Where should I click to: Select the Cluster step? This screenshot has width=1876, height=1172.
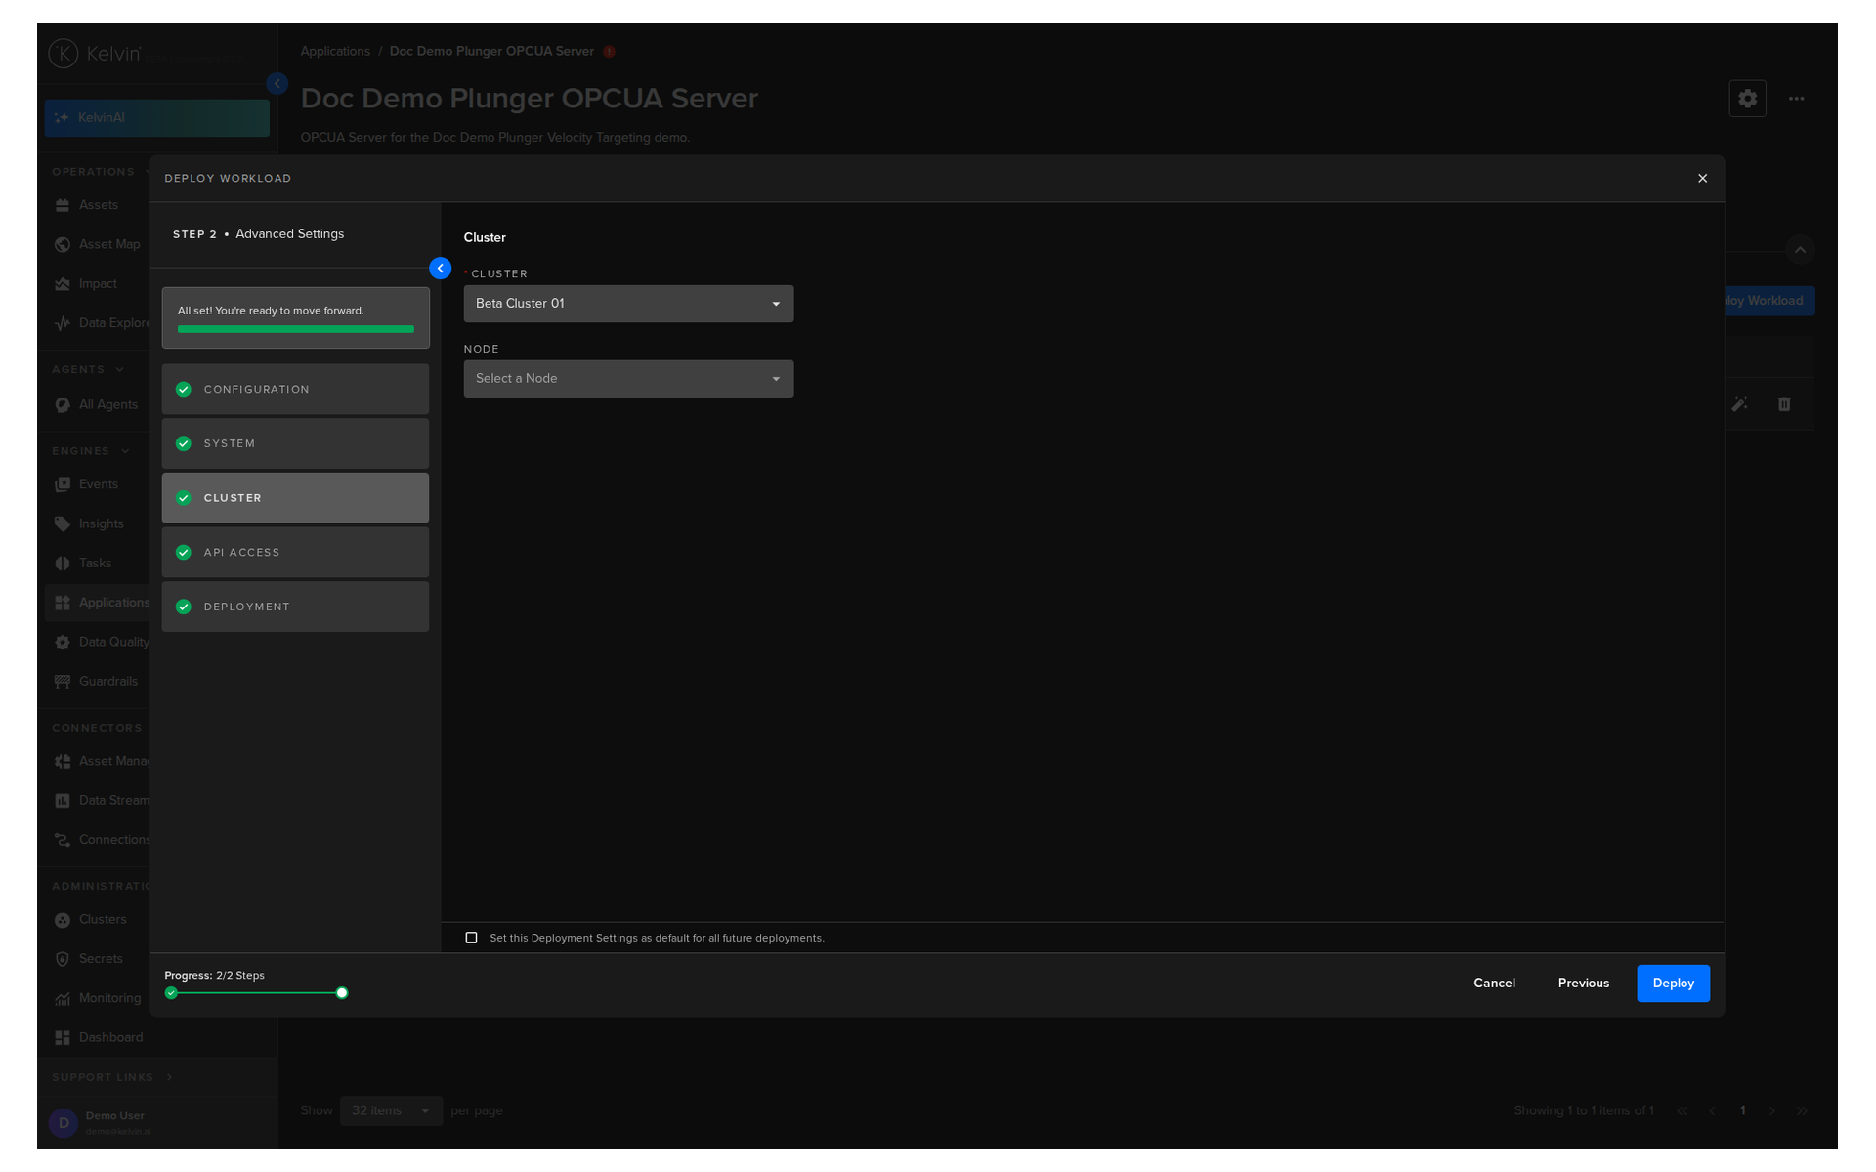pos(295,498)
